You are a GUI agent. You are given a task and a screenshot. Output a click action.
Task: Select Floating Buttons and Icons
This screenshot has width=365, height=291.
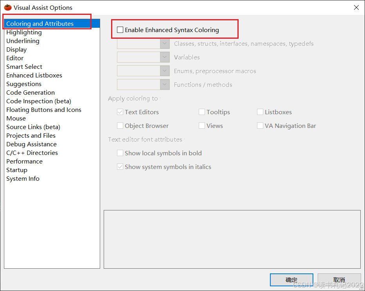[52, 110]
